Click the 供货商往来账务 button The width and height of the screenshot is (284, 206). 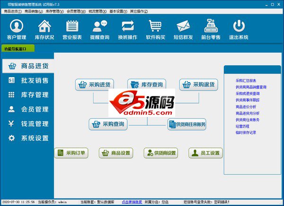(187, 124)
